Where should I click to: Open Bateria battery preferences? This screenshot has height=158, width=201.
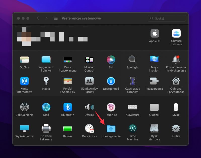coord(68,128)
